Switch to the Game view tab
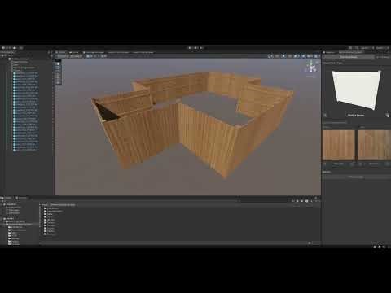 [x=75, y=52]
